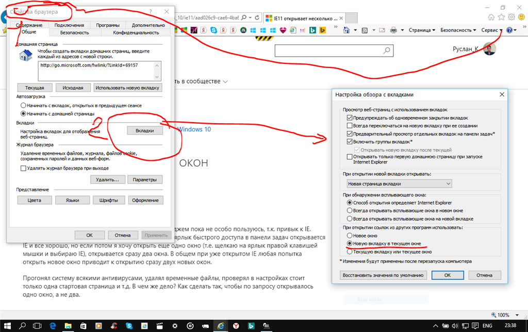The height and width of the screenshot is (332, 528).
Task: Open Task View on the taskbar
Action: click(37, 326)
